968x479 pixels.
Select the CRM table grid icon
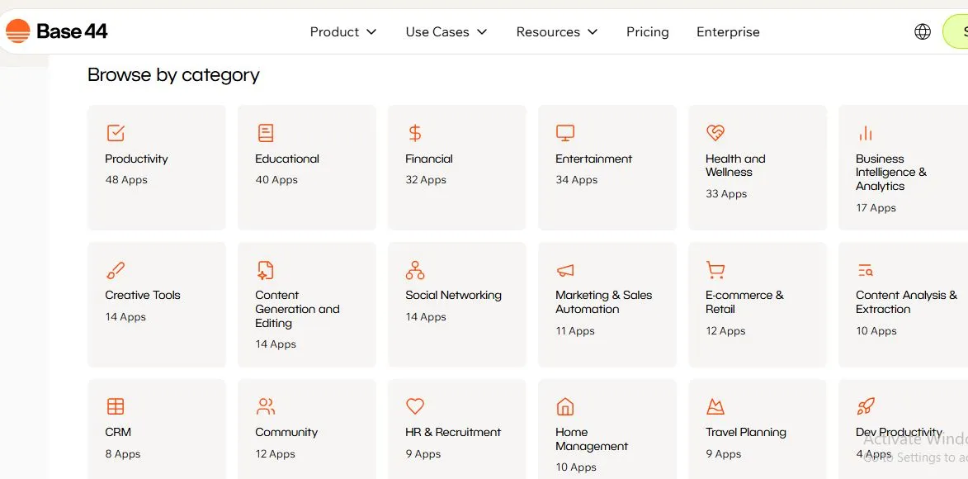(x=116, y=406)
